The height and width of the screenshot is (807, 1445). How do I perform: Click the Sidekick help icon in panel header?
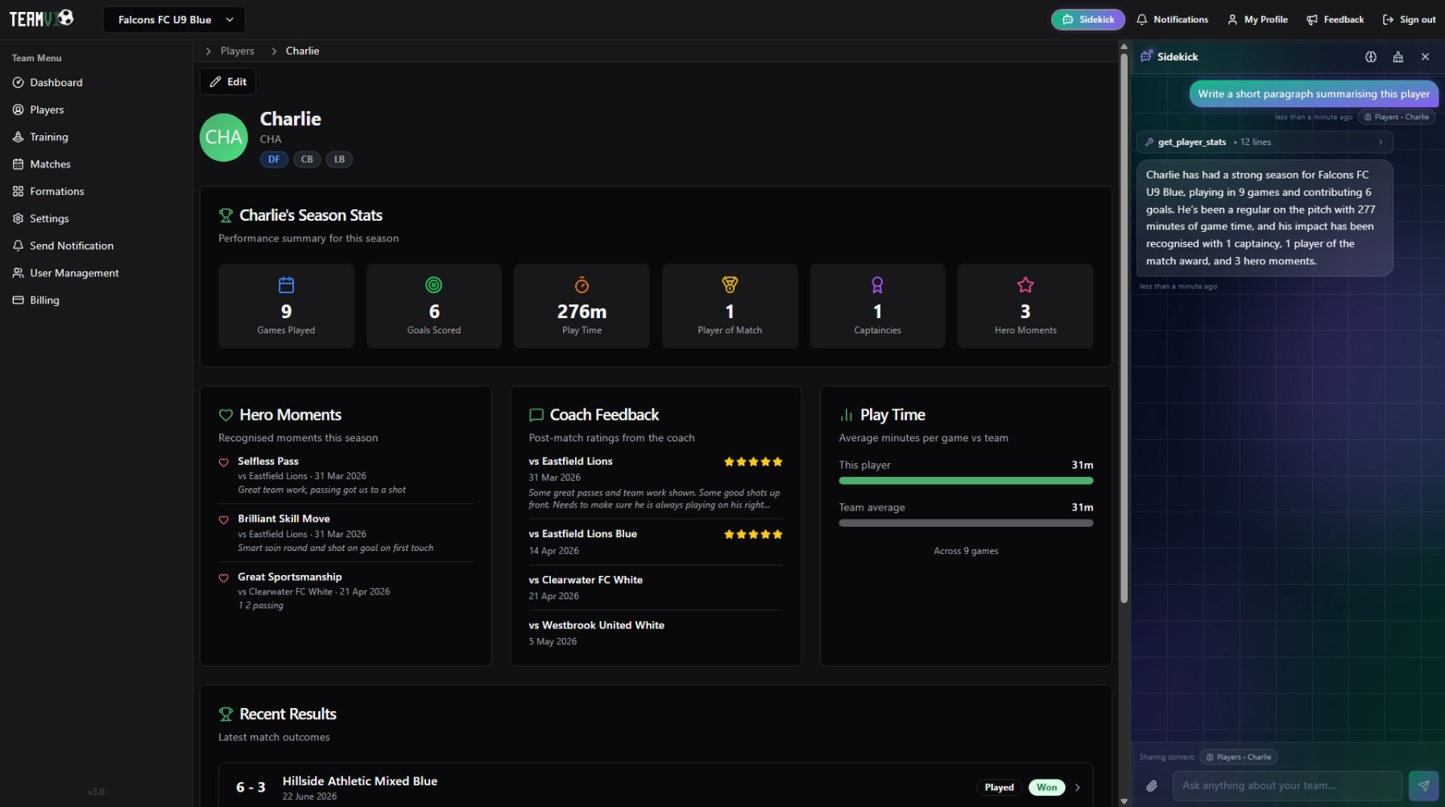[1371, 57]
